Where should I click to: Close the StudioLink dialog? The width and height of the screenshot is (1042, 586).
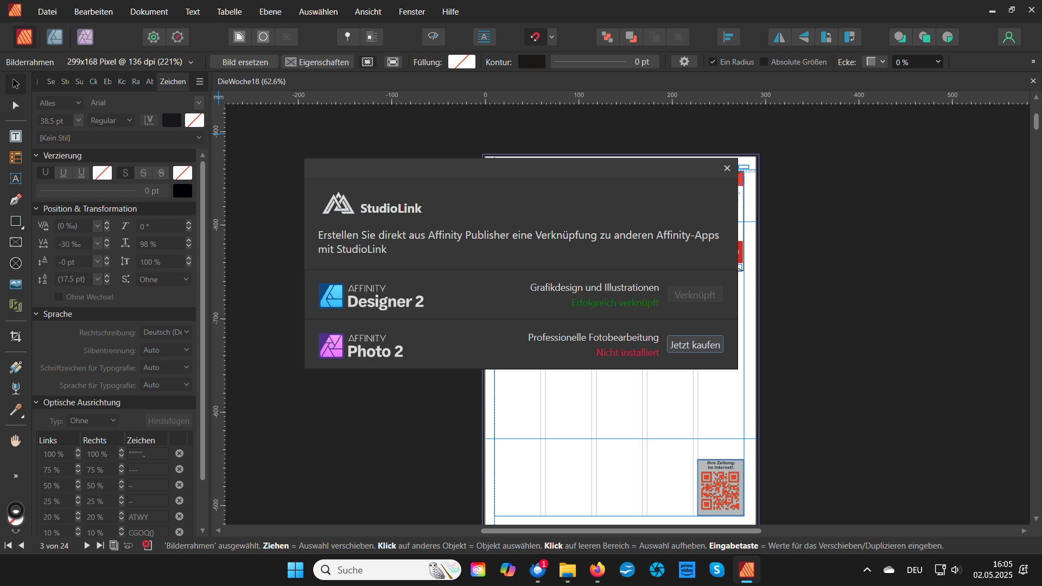(x=727, y=168)
